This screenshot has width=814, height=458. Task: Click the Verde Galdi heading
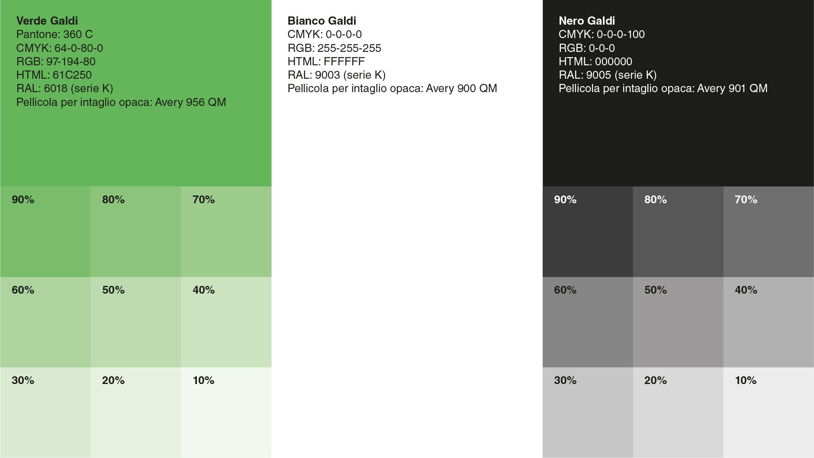click(47, 21)
